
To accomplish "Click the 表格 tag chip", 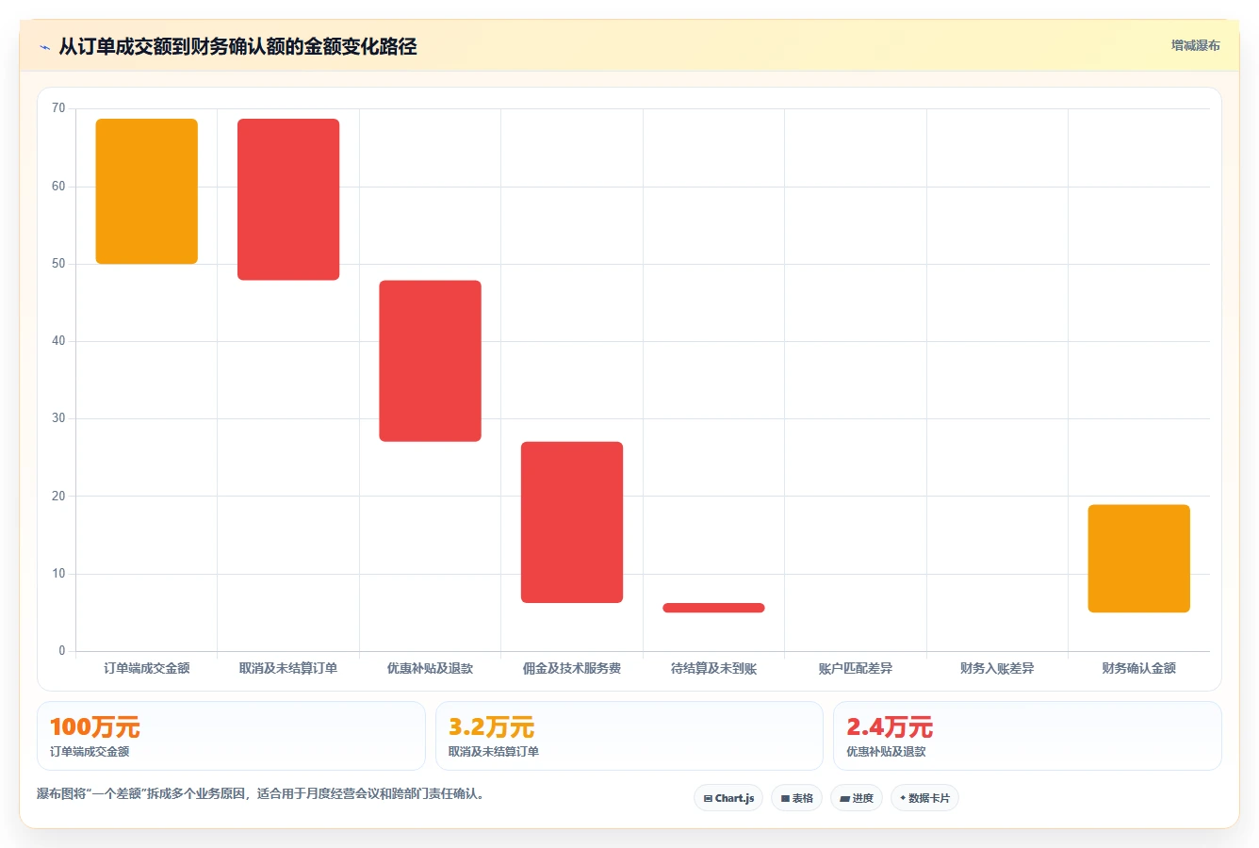I will pyautogui.click(x=796, y=798).
